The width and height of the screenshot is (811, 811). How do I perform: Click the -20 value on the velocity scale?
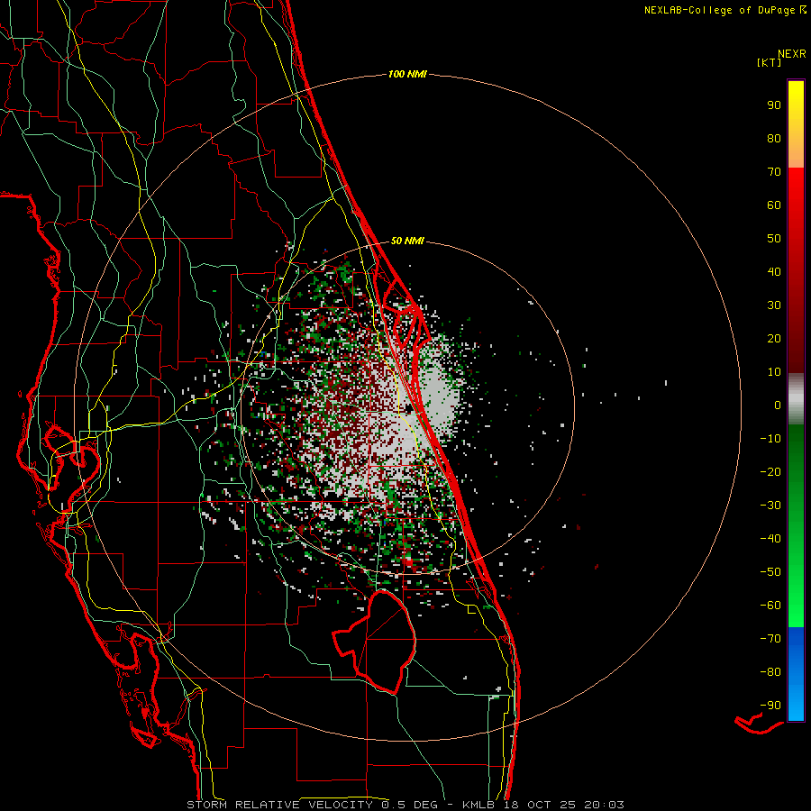click(770, 471)
